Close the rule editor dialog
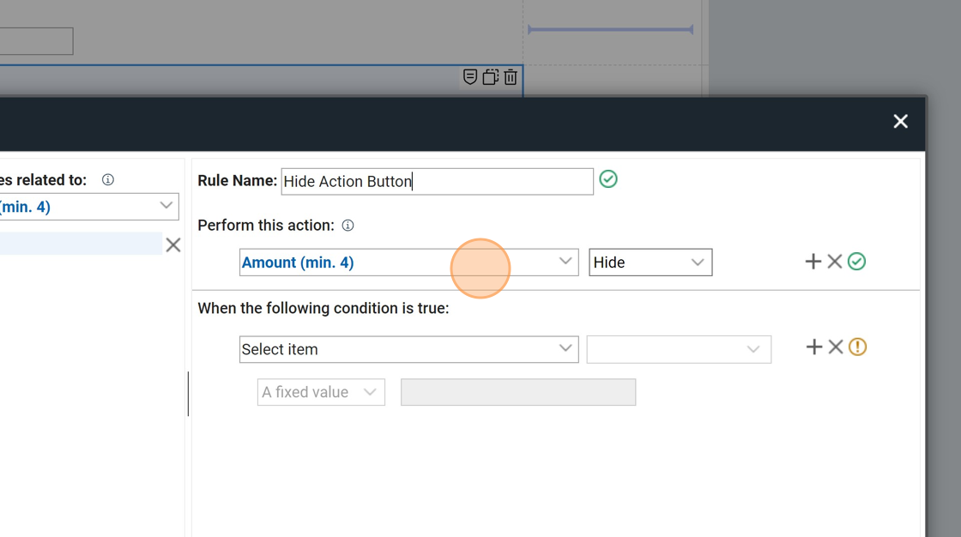The height and width of the screenshot is (537, 961). pyautogui.click(x=900, y=122)
